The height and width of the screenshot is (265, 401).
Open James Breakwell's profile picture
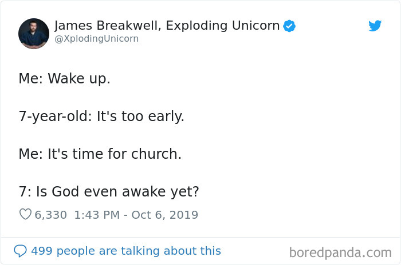click(x=34, y=34)
